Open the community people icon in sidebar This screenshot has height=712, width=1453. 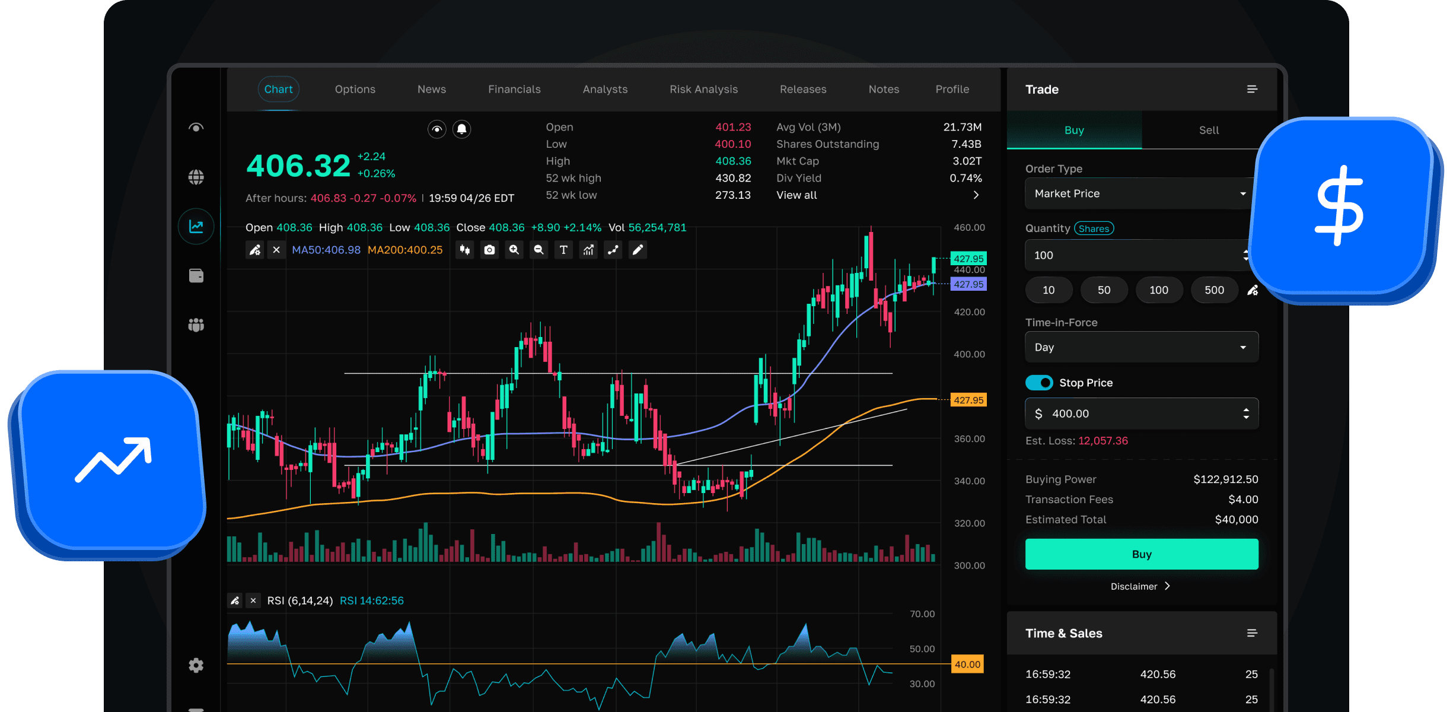coord(196,325)
